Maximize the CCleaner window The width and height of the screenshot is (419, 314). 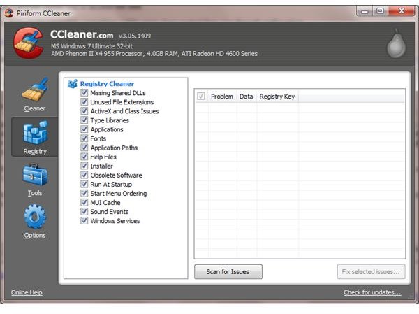[x=380, y=11]
